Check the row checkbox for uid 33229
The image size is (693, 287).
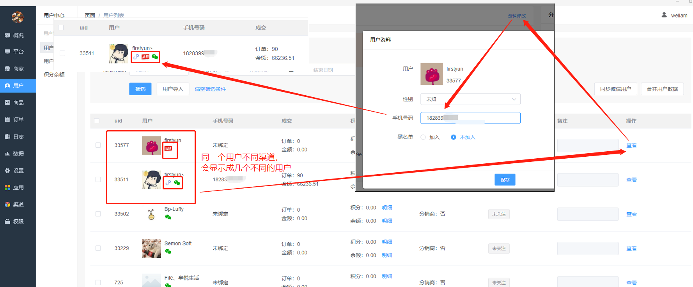[x=98, y=248]
